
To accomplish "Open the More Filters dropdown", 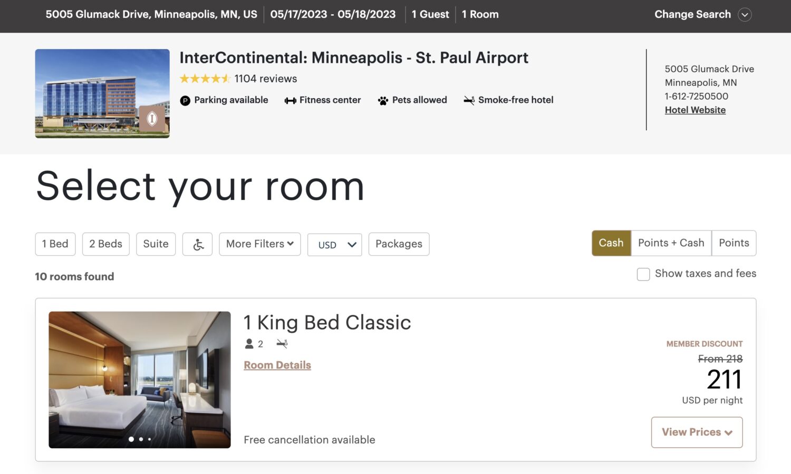I will (259, 244).
